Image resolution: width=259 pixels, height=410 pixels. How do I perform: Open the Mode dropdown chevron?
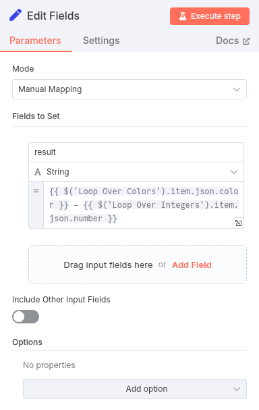(x=237, y=89)
